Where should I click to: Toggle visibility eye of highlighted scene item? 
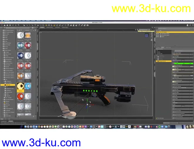tap(157, 32)
